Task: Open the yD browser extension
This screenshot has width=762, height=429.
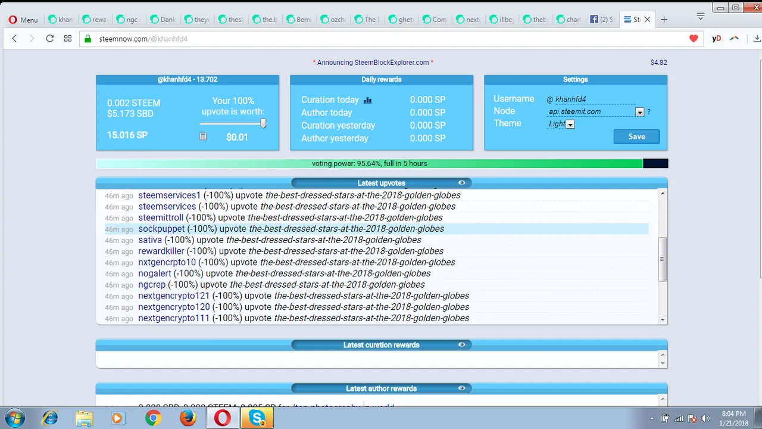Action: 716,38
